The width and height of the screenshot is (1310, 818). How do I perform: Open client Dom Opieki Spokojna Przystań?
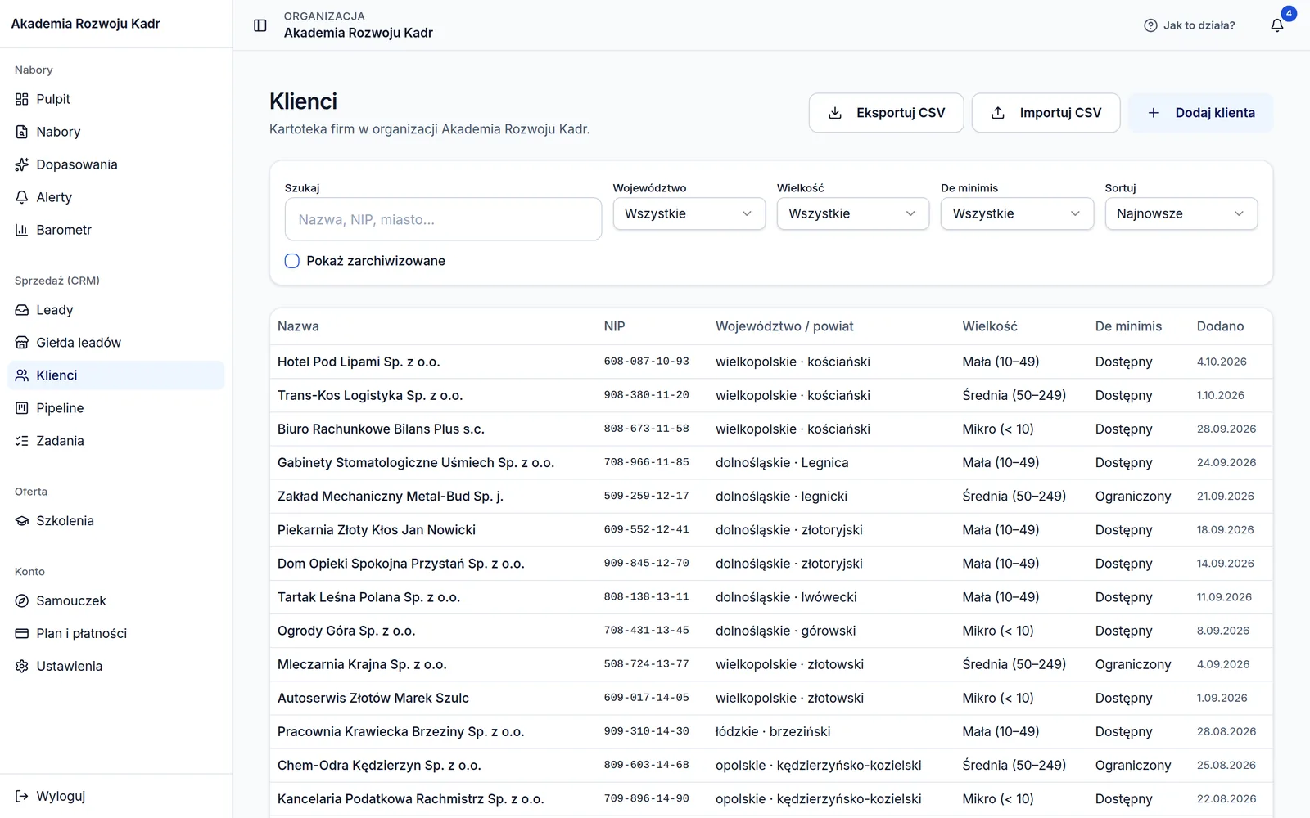pyautogui.click(x=401, y=564)
